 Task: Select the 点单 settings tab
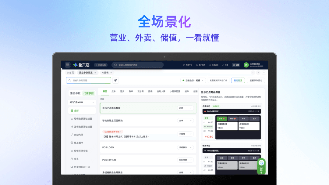(114, 92)
